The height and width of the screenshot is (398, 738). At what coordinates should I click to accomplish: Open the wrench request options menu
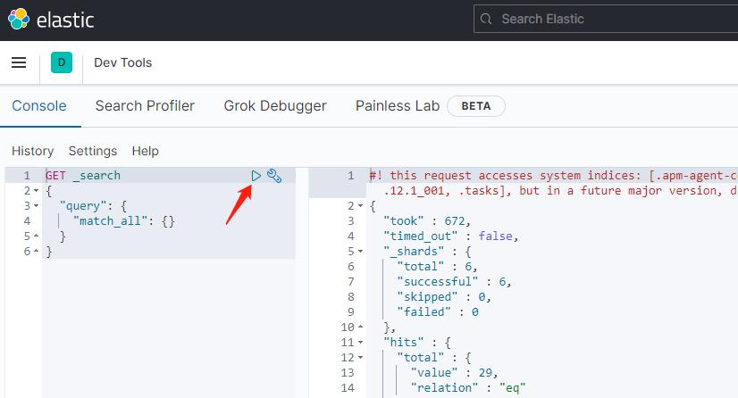click(x=274, y=176)
